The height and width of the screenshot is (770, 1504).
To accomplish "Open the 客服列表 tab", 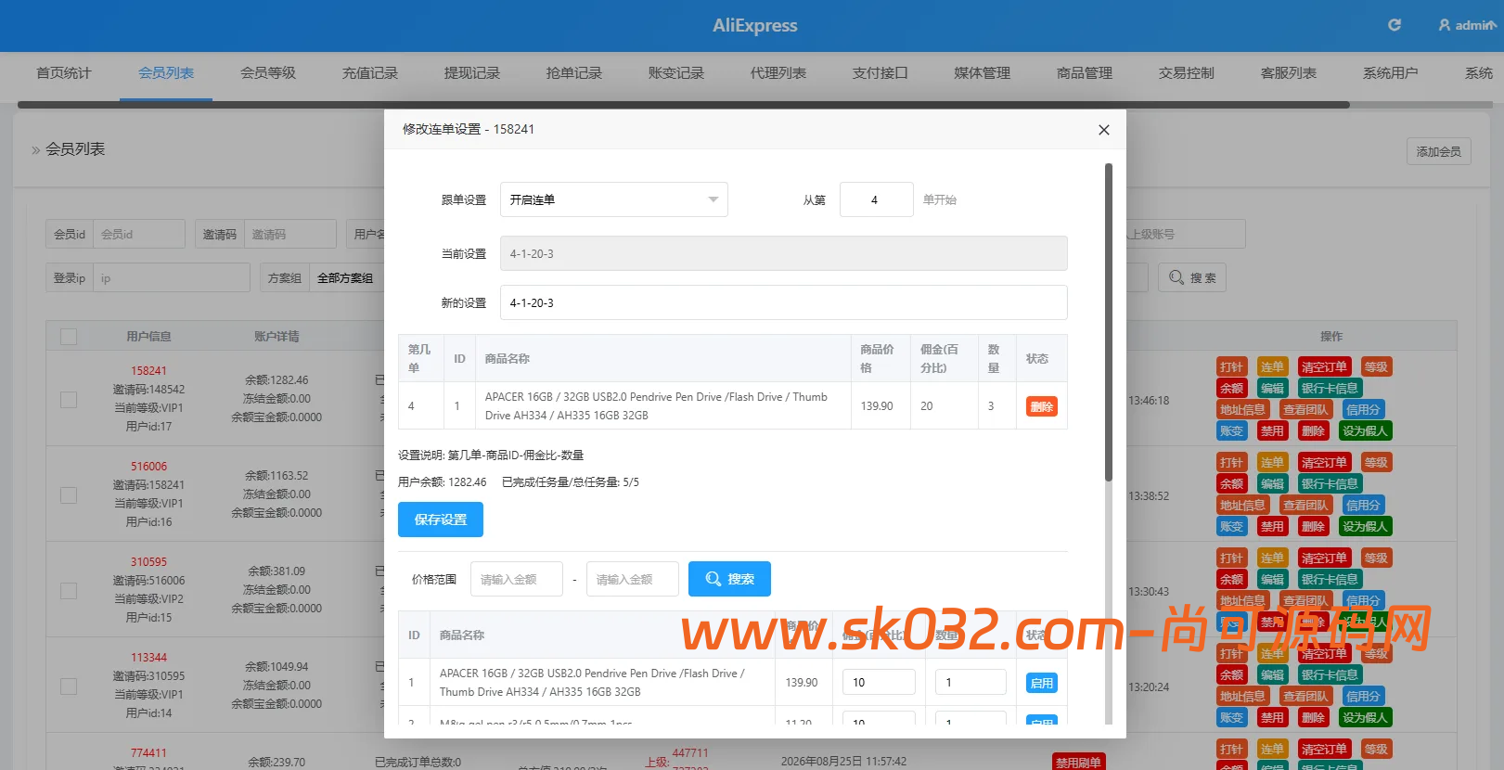I will (1289, 73).
